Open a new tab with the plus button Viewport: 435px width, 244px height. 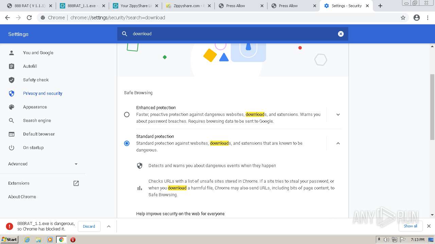[x=380, y=6]
